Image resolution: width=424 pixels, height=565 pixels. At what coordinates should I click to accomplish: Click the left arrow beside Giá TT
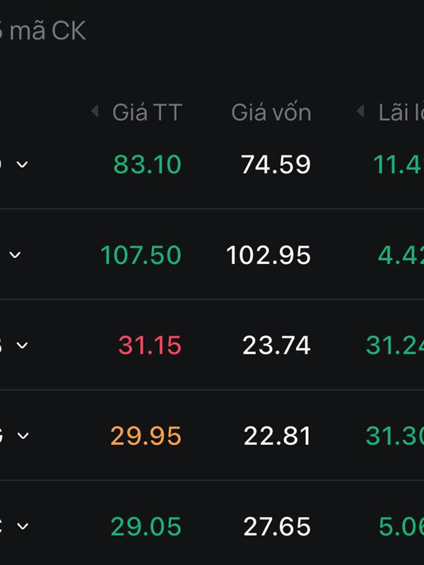coord(95,112)
